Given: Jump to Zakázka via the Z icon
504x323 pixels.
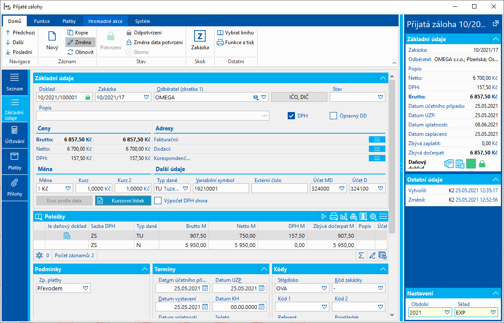Looking at the screenshot, I should point(200,36).
